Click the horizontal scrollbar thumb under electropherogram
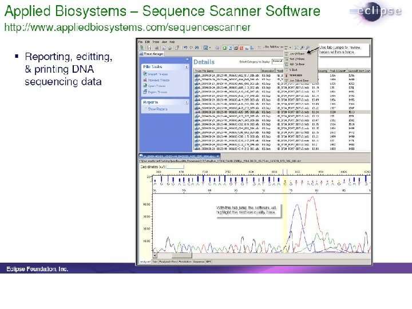412x309 pixels. pyautogui.click(x=182, y=255)
